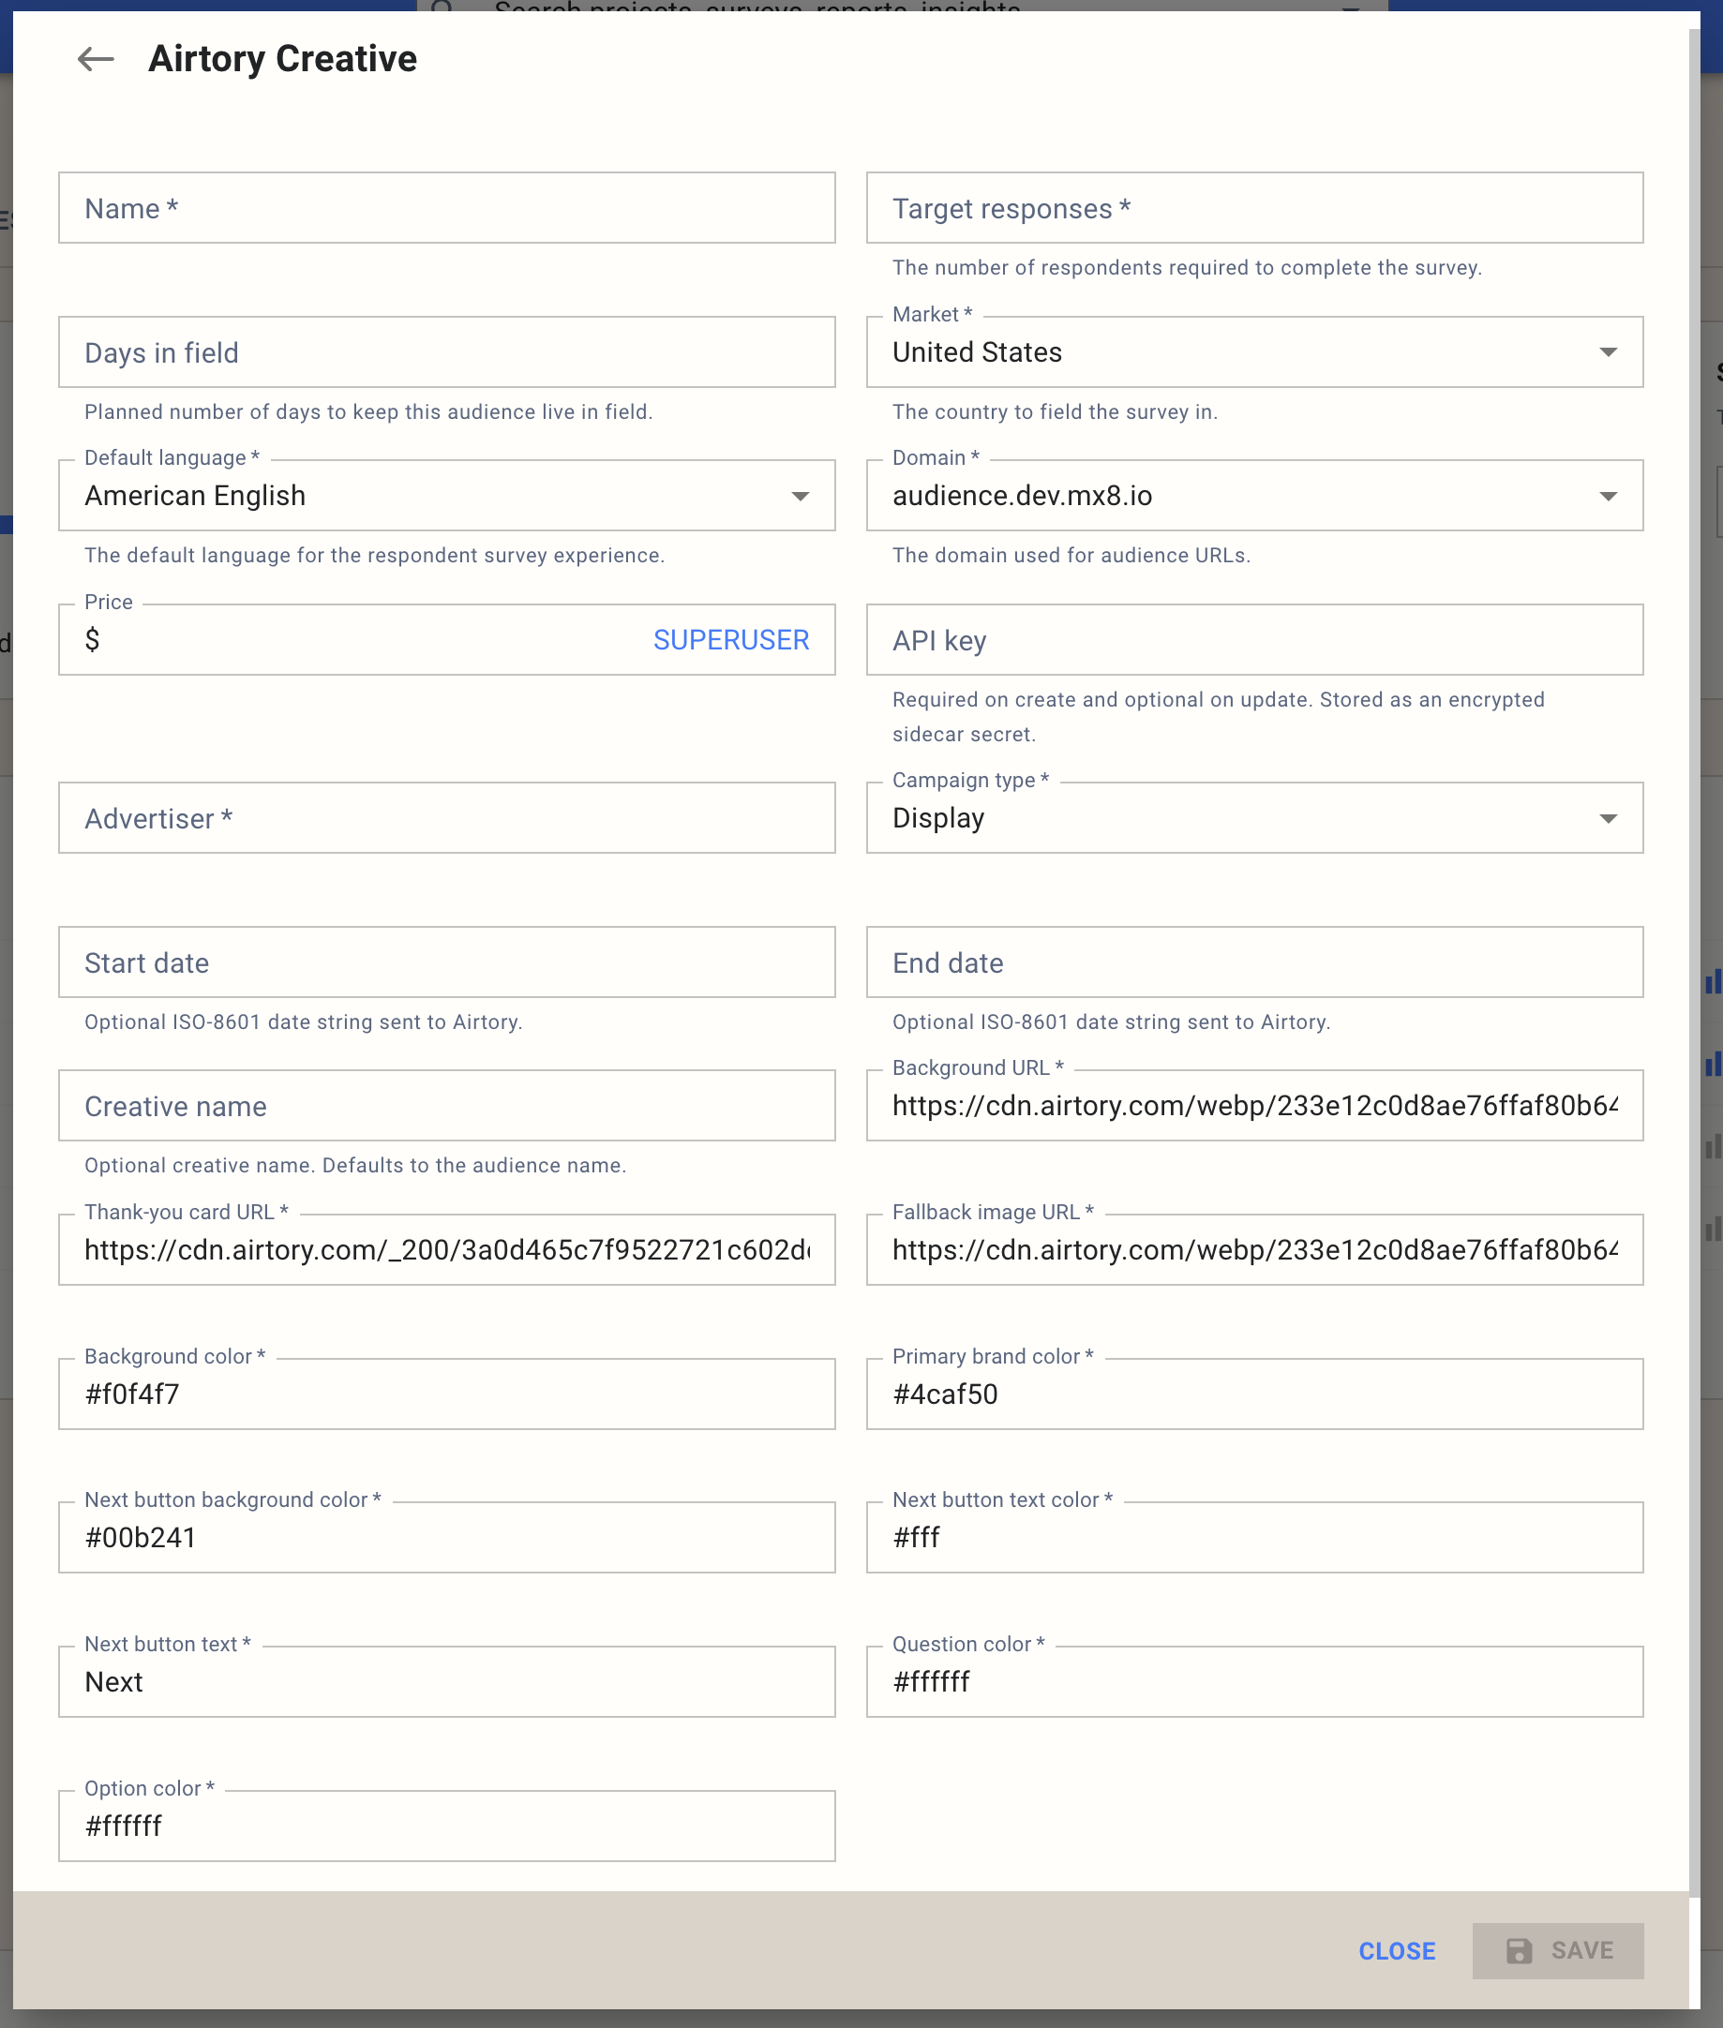Edit the Next button text color field

1254,1537
